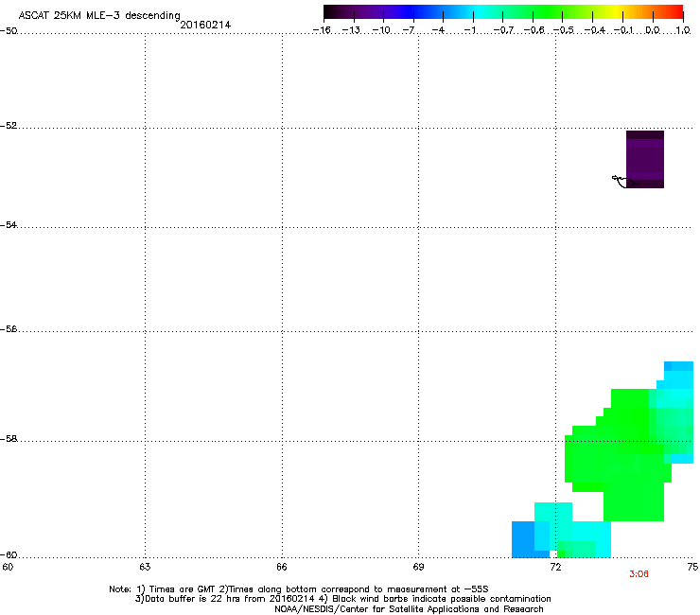
Task: Click the '-16' color scale label
Action: (x=322, y=30)
